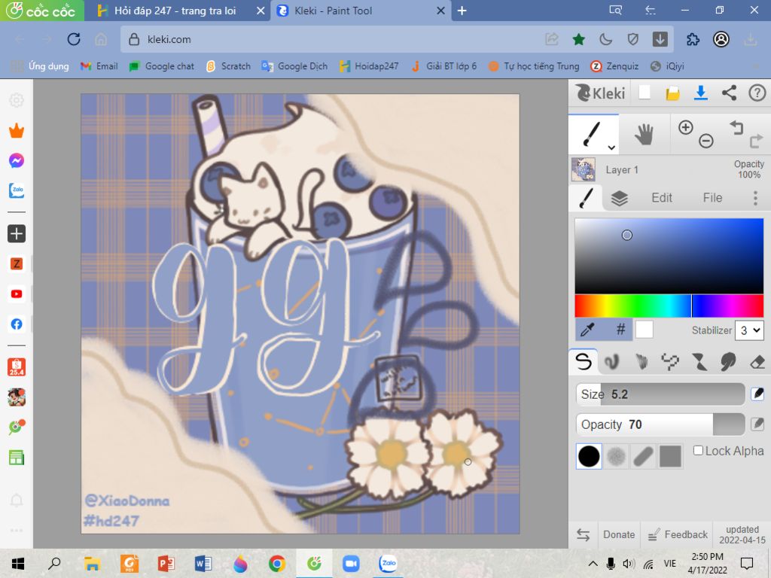Open the Edit tab
This screenshot has height=578, width=771.
click(x=661, y=198)
